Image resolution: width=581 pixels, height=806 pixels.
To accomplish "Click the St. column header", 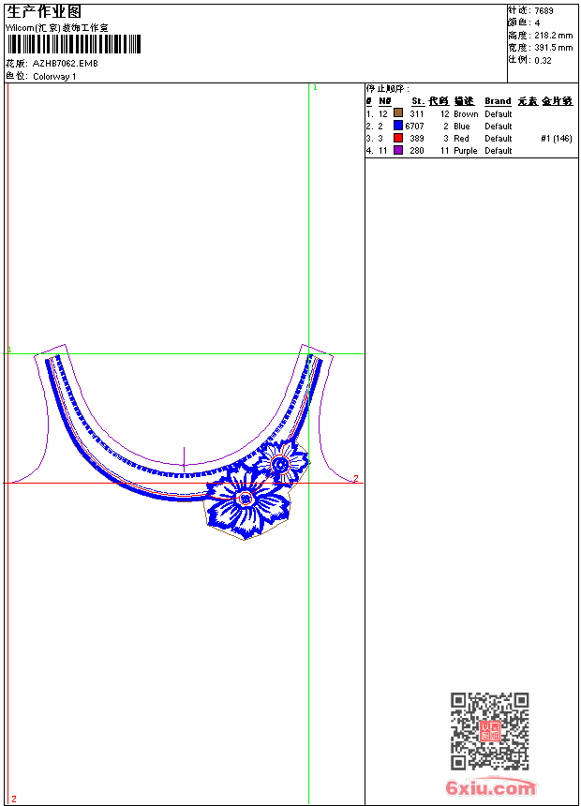I will click(x=418, y=101).
